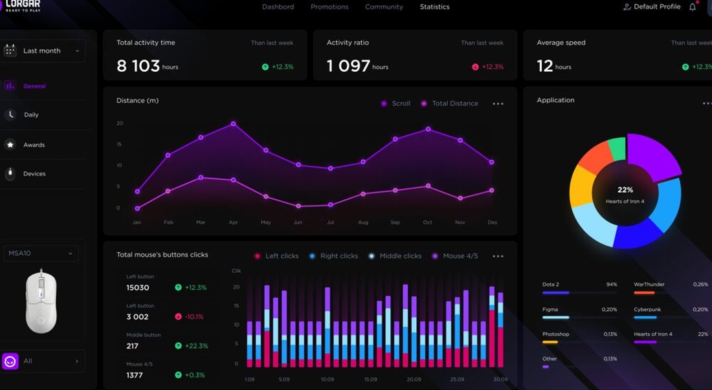Click the WarThunder progress bar
Screen dimensions: 712x390
pos(671,293)
